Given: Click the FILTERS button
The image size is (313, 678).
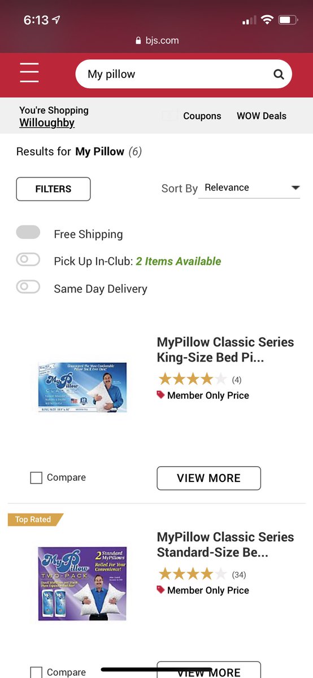Looking at the screenshot, I should click(53, 189).
